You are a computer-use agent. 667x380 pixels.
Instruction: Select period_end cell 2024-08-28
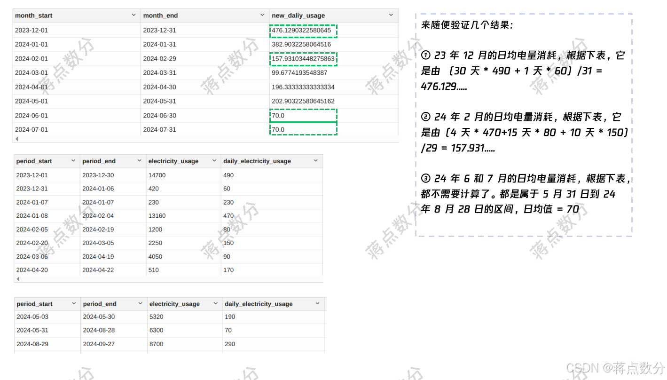tap(114, 331)
